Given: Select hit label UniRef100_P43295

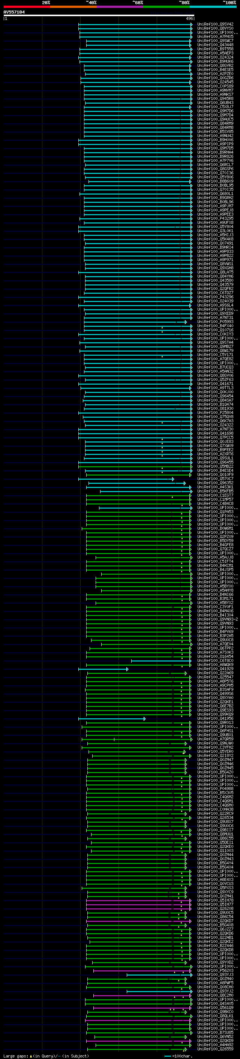Looking at the screenshot, I should 215,218.
